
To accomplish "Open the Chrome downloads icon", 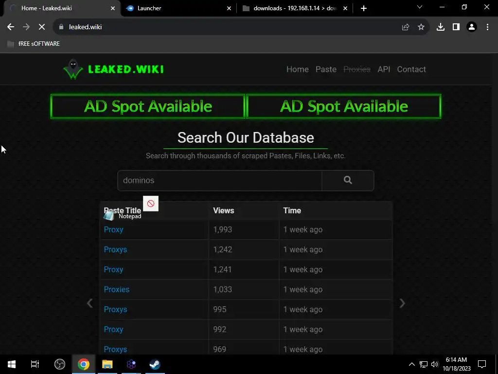I will (441, 27).
